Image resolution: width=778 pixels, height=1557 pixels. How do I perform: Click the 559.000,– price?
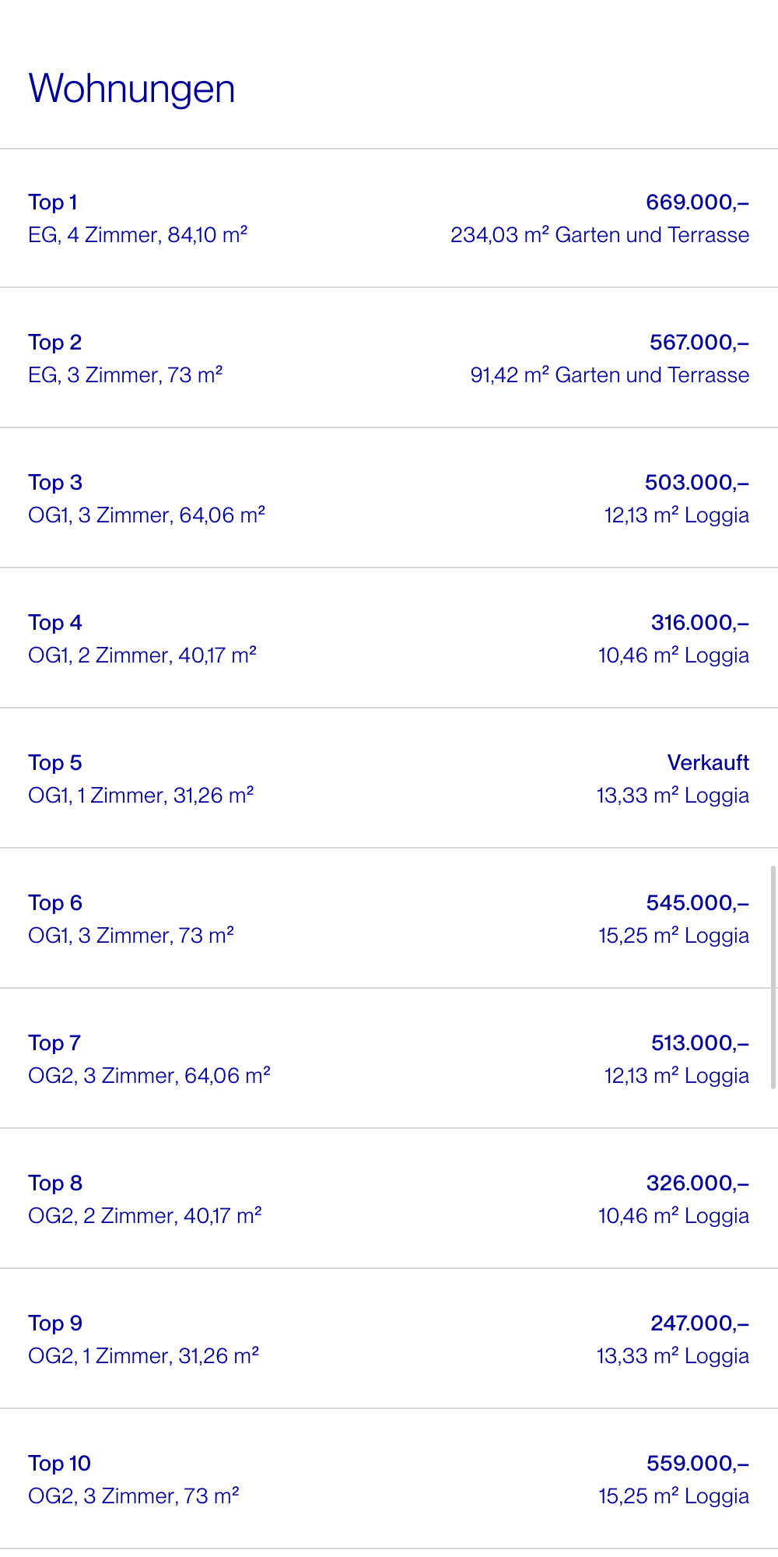click(697, 1464)
